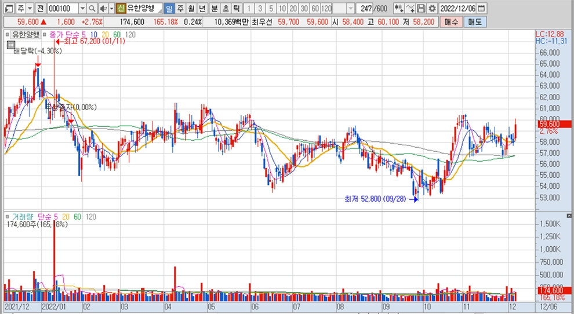The height and width of the screenshot is (314, 574).
Task: Switch to the weekly 주 chart tab
Action: tap(180, 9)
